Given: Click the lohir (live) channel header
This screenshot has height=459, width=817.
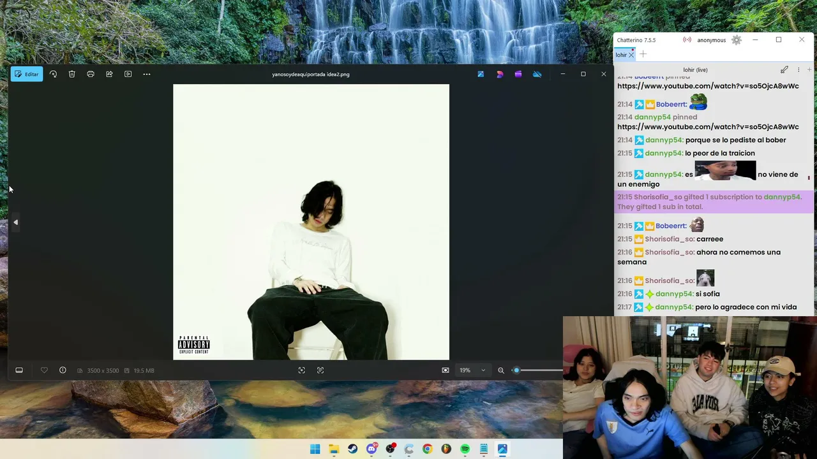Looking at the screenshot, I should pos(695,69).
